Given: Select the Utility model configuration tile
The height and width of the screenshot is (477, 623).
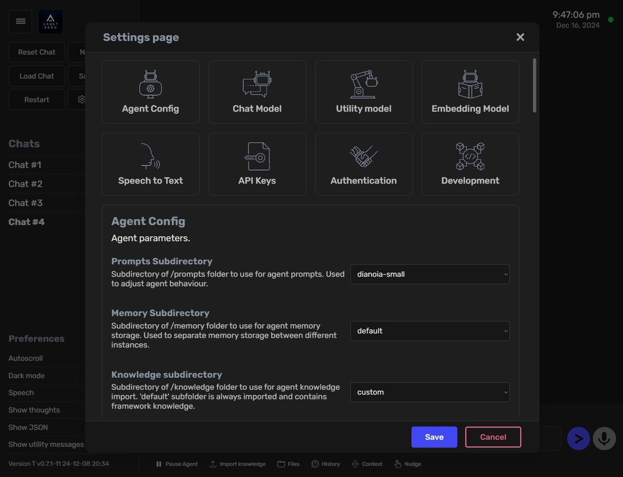Looking at the screenshot, I should [363, 92].
